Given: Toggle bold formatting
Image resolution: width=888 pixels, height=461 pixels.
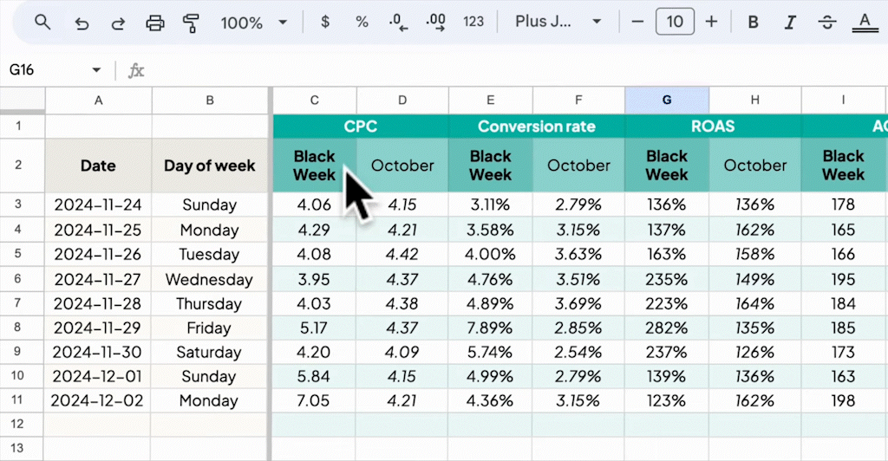Looking at the screenshot, I should [753, 23].
